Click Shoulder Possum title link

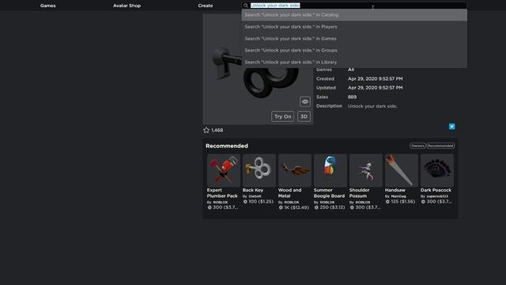pos(359,193)
